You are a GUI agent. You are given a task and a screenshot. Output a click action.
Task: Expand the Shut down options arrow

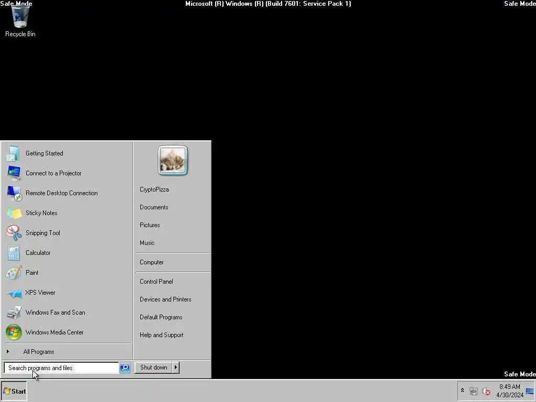coord(176,367)
